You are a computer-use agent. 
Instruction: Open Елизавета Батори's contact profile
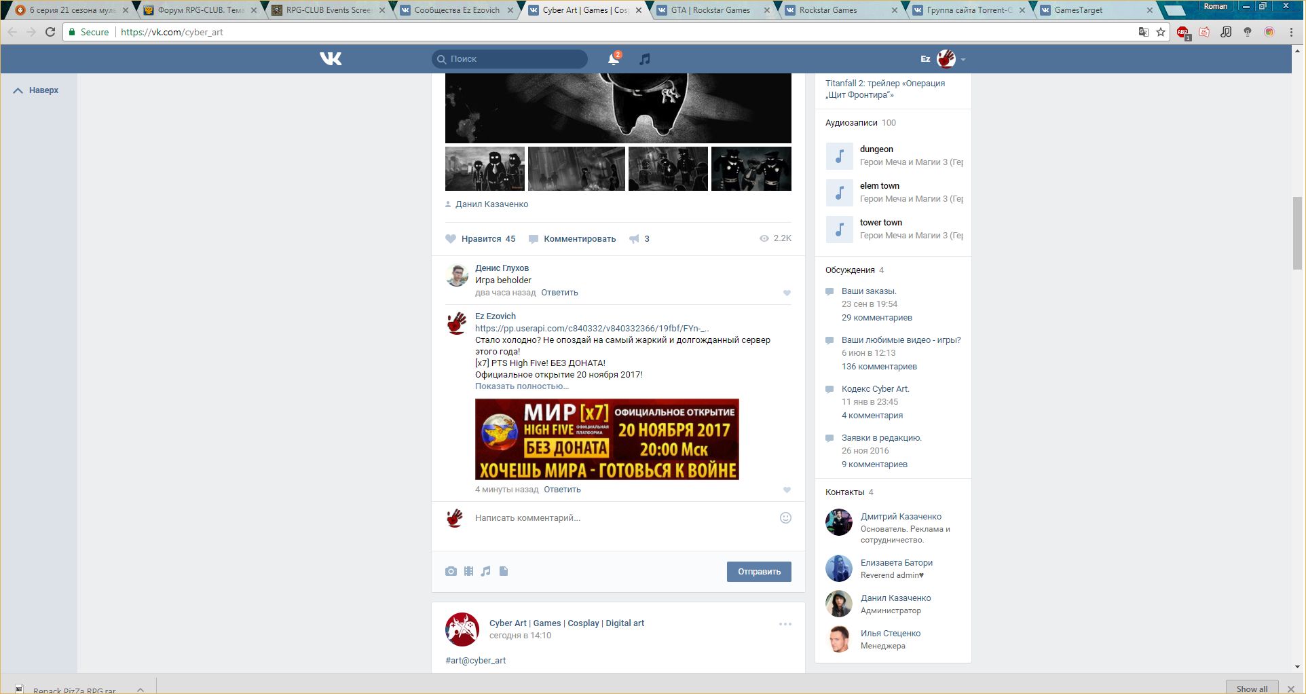[x=897, y=563]
